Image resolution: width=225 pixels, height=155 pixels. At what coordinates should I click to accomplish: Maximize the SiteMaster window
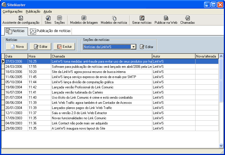[214, 5]
